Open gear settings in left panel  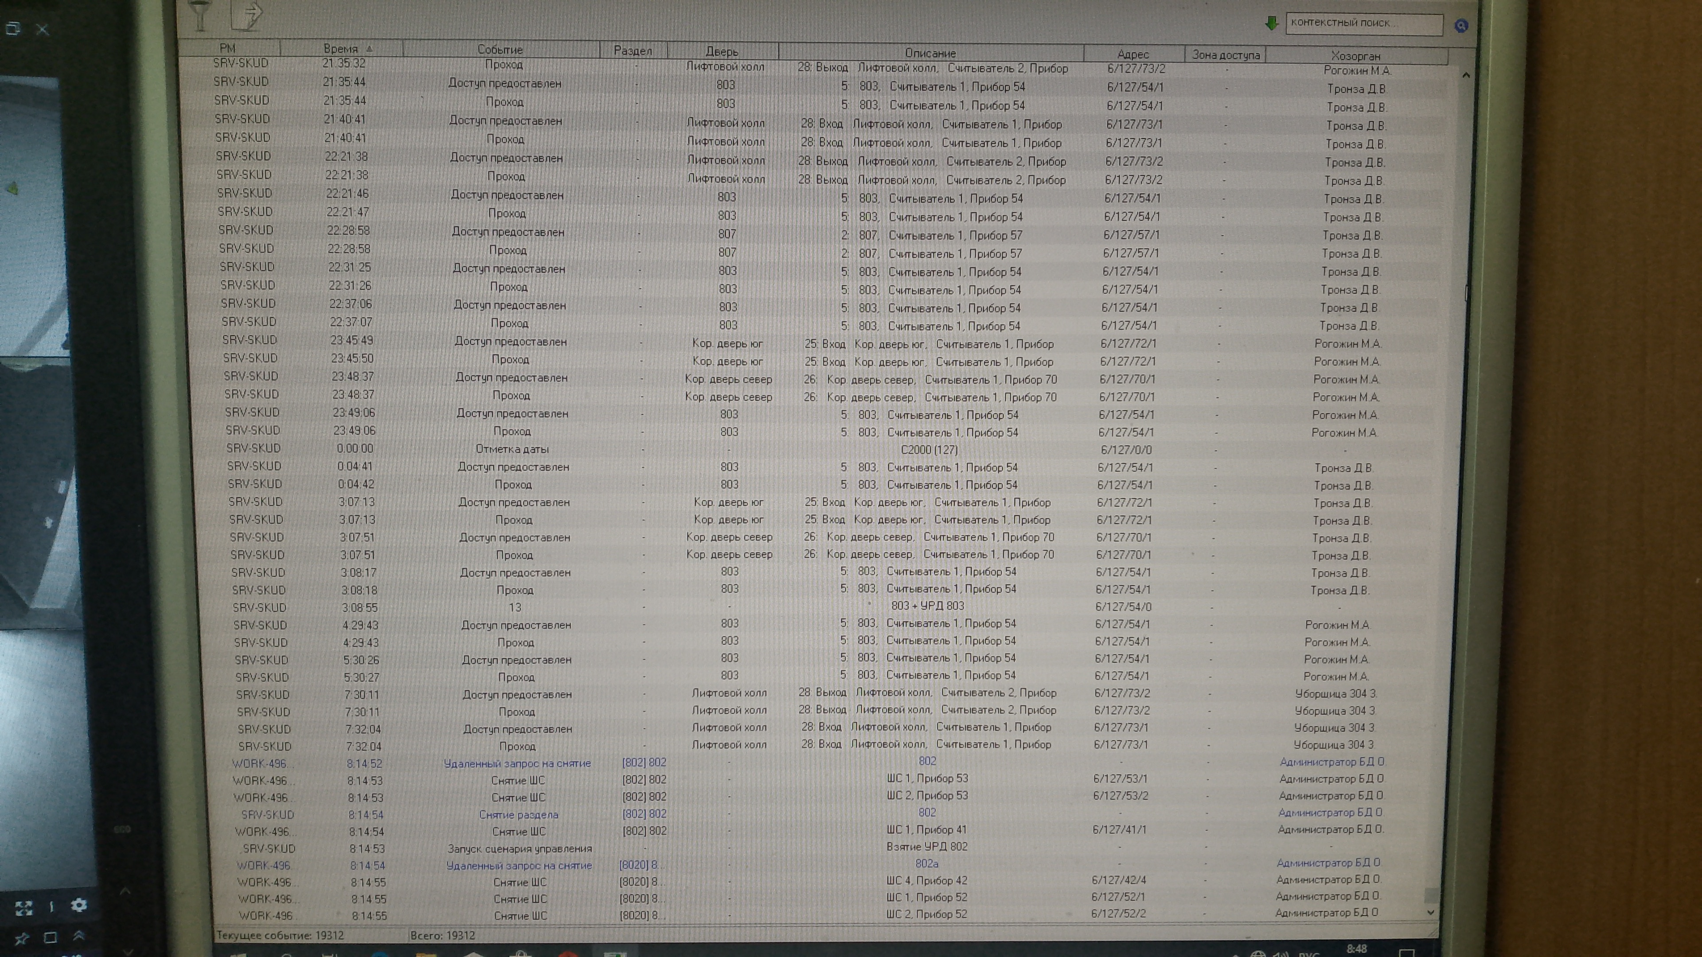click(78, 906)
